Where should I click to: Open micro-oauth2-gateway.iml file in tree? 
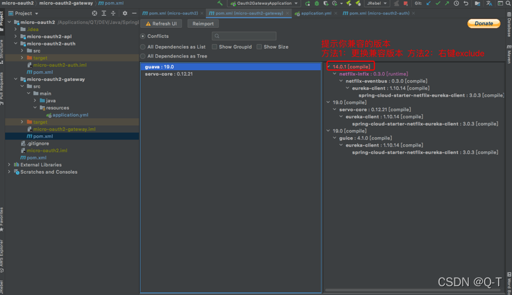click(65, 129)
